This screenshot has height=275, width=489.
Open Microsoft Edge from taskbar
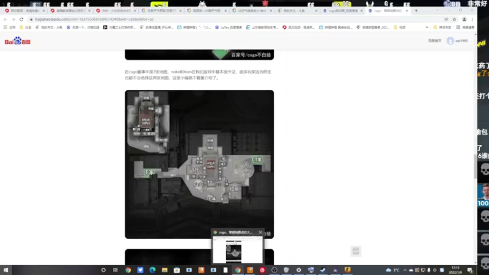pyautogui.click(x=152, y=270)
